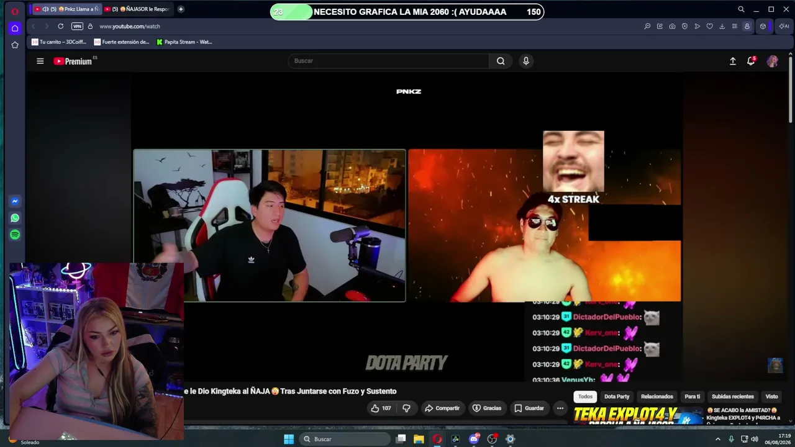The width and height of the screenshot is (795, 447).
Task: Open Discord from the taskbar
Action: (x=474, y=439)
